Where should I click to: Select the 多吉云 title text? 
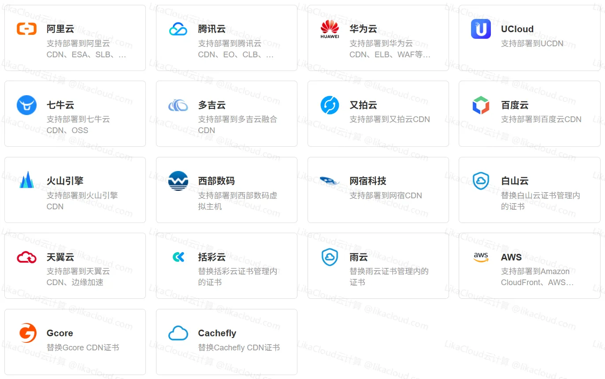pos(212,105)
